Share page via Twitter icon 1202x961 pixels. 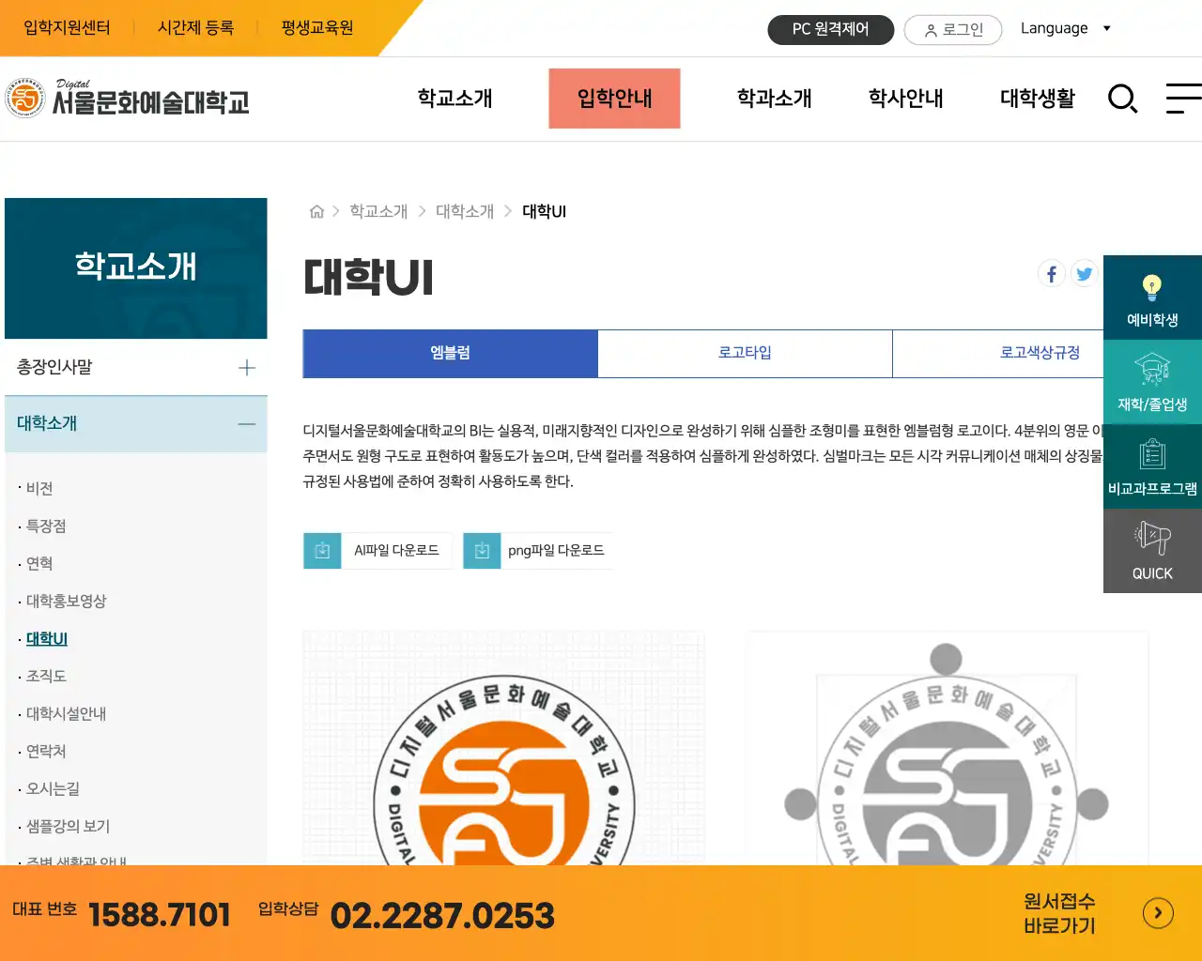tap(1085, 273)
